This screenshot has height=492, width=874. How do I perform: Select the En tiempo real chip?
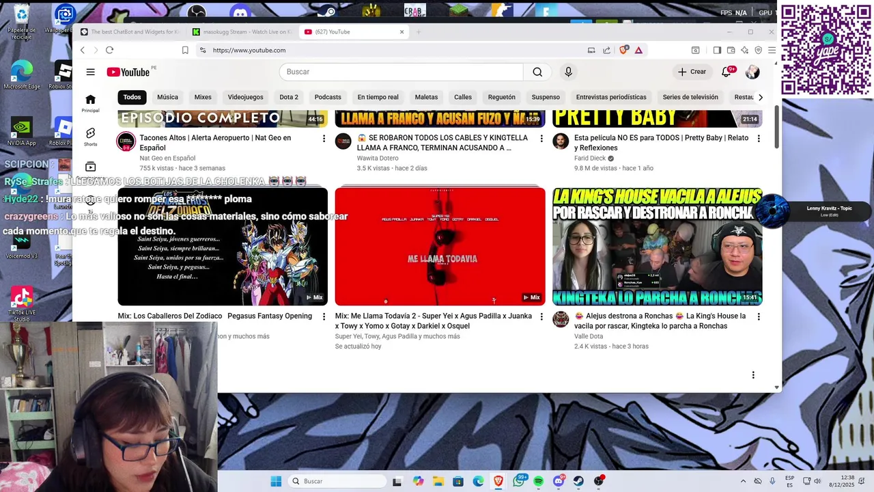pos(378,97)
